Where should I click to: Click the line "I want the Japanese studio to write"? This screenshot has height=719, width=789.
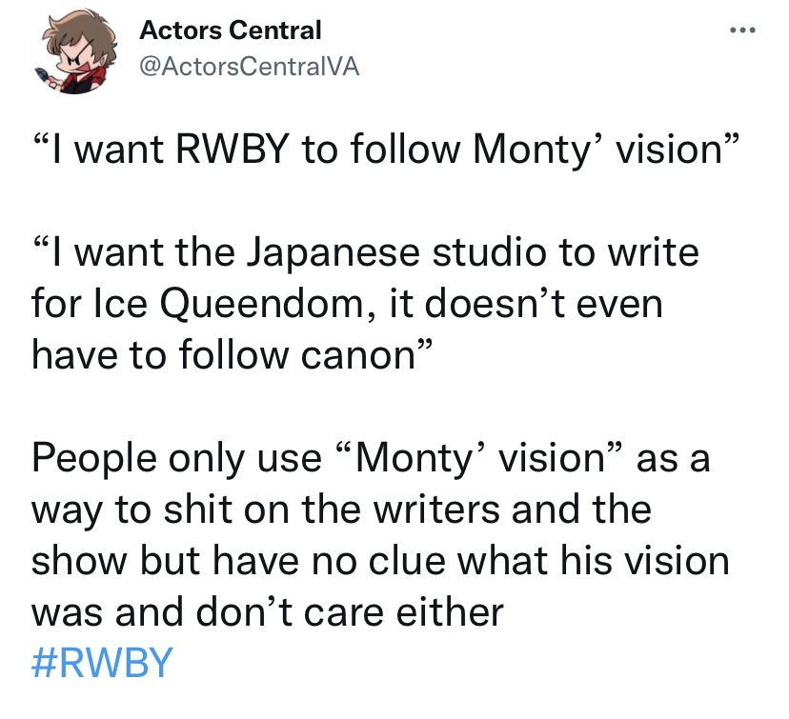pos(366,252)
